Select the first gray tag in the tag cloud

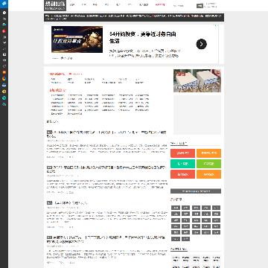[x=176, y=208]
